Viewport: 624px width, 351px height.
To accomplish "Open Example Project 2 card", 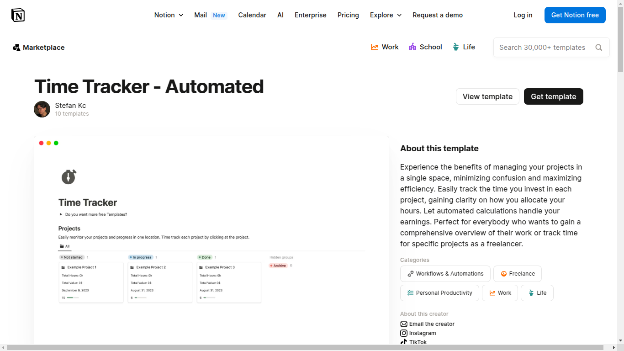I will point(160,282).
